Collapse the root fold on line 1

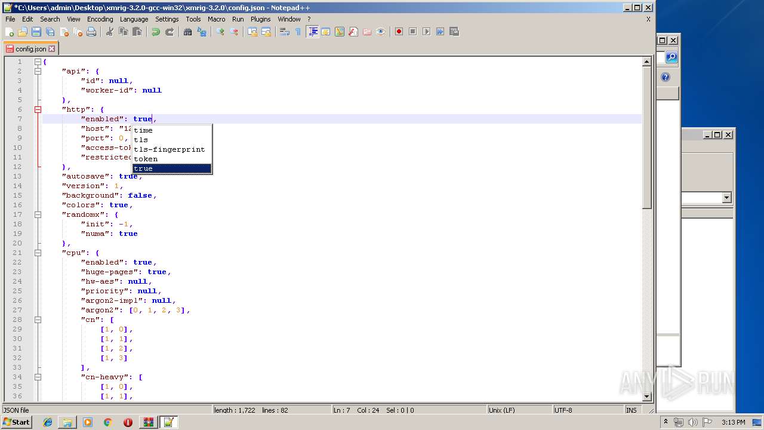pyautogui.click(x=38, y=62)
